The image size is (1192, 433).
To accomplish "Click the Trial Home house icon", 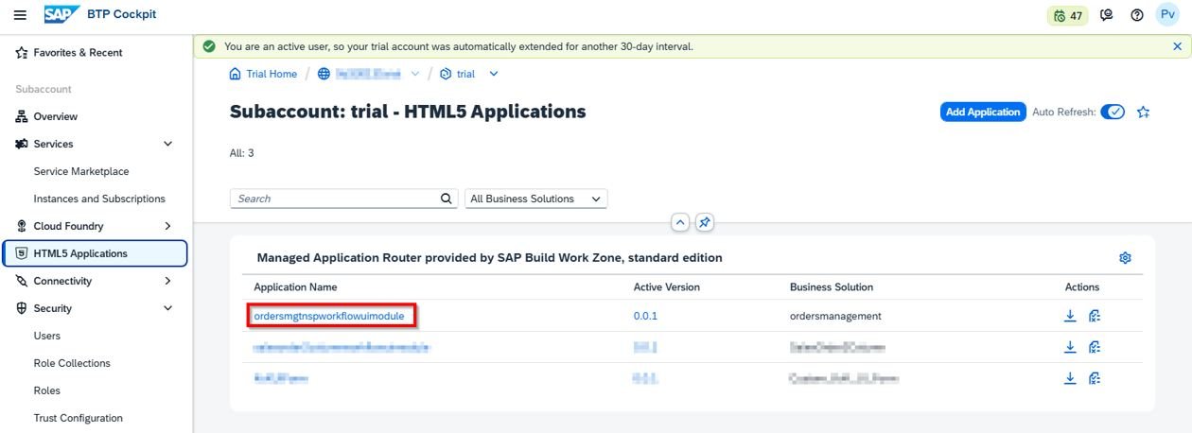I will coord(236,74).
